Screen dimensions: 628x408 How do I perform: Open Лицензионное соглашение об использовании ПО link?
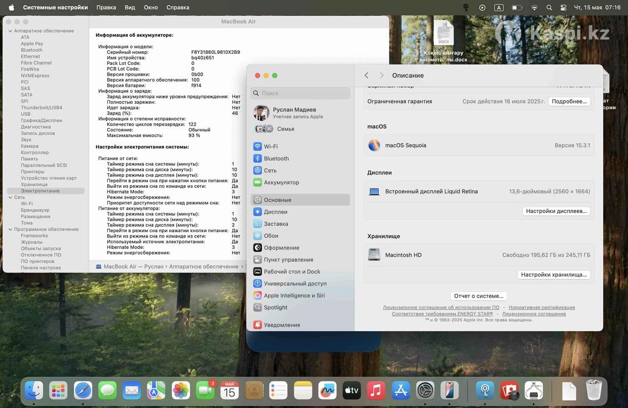click(x=441, y=308)
